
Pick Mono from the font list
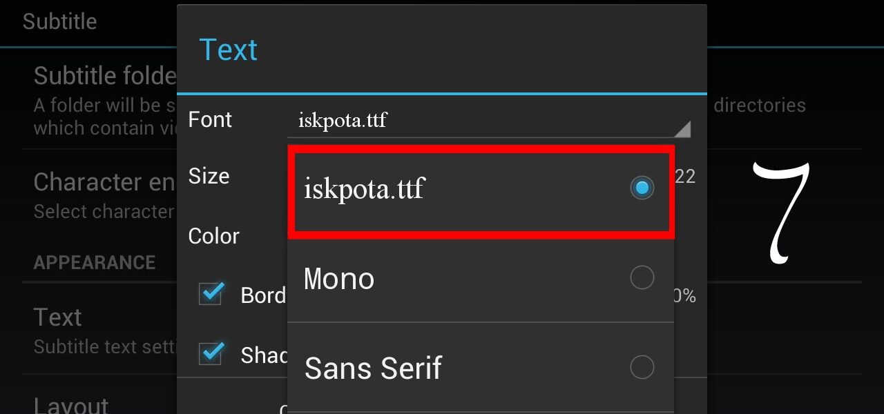click(481, 278)
